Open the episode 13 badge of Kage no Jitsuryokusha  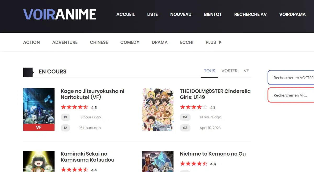[x=65, y=117]
